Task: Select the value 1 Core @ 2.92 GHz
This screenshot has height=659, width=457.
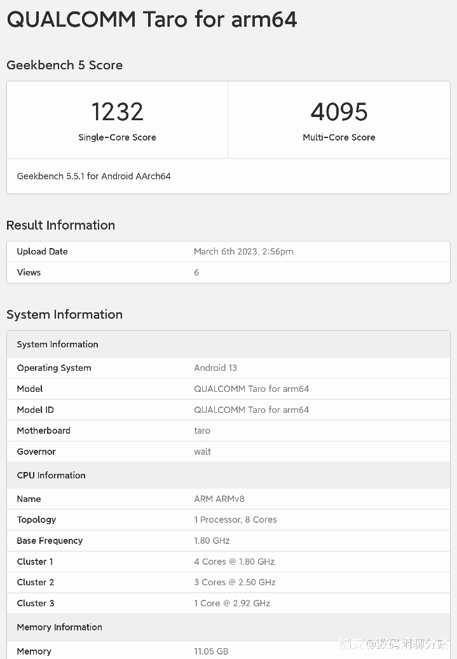Action: click(x=232, y=604)
